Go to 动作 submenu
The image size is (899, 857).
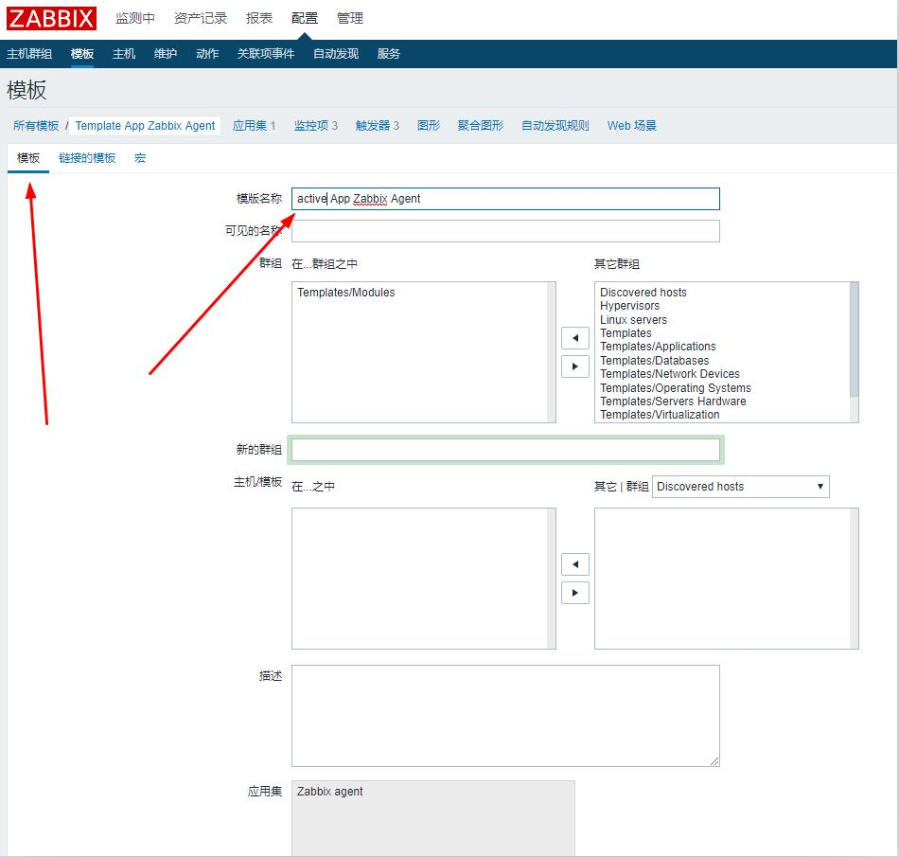207,54
